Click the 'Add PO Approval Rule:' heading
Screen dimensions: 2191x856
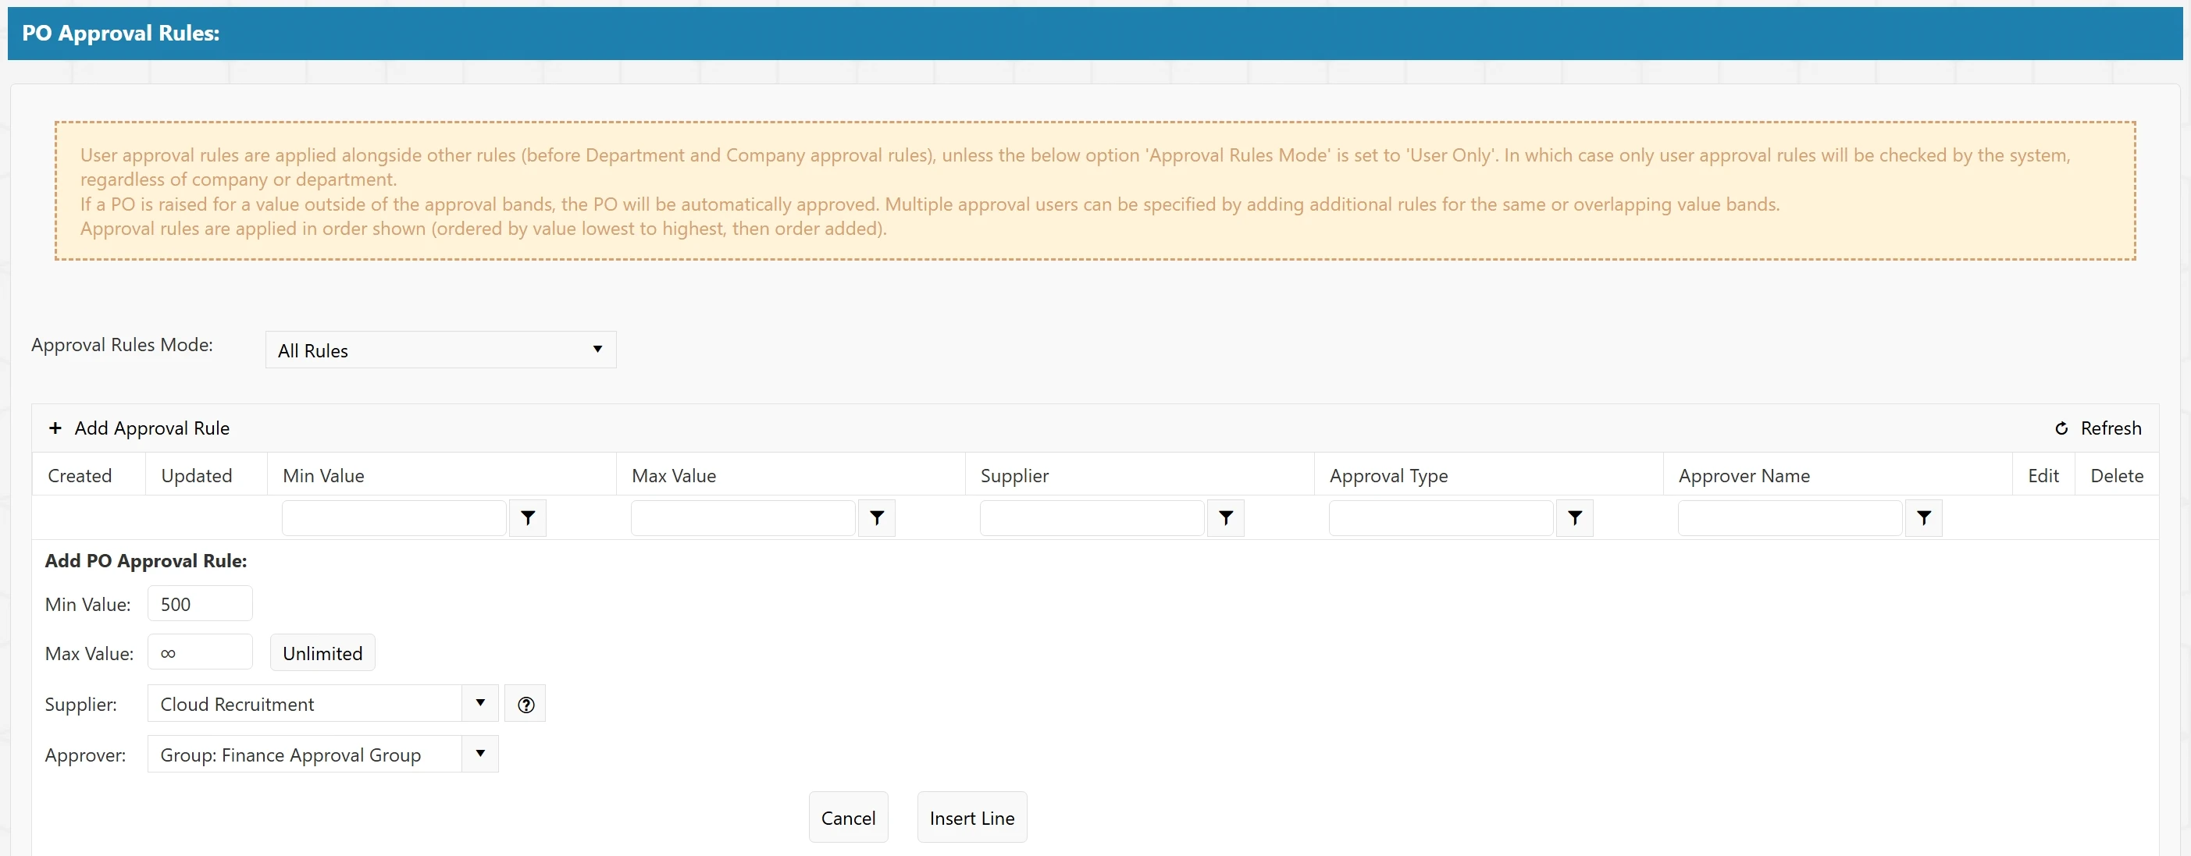point(145,560)
